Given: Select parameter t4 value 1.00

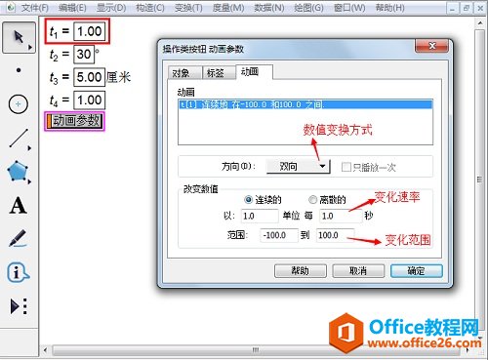Looking at the screenshot, I should (90, 100).
